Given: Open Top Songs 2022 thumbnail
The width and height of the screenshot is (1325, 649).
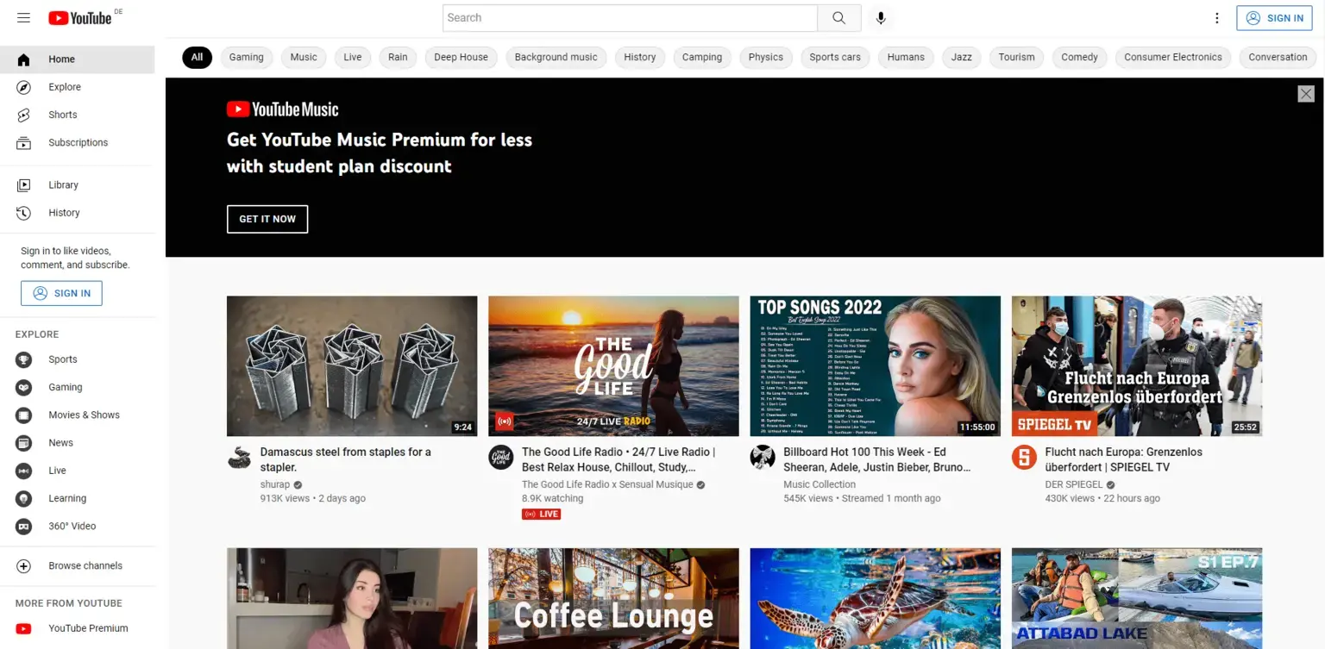Looking at the screenshot, I should coord(875,366).
